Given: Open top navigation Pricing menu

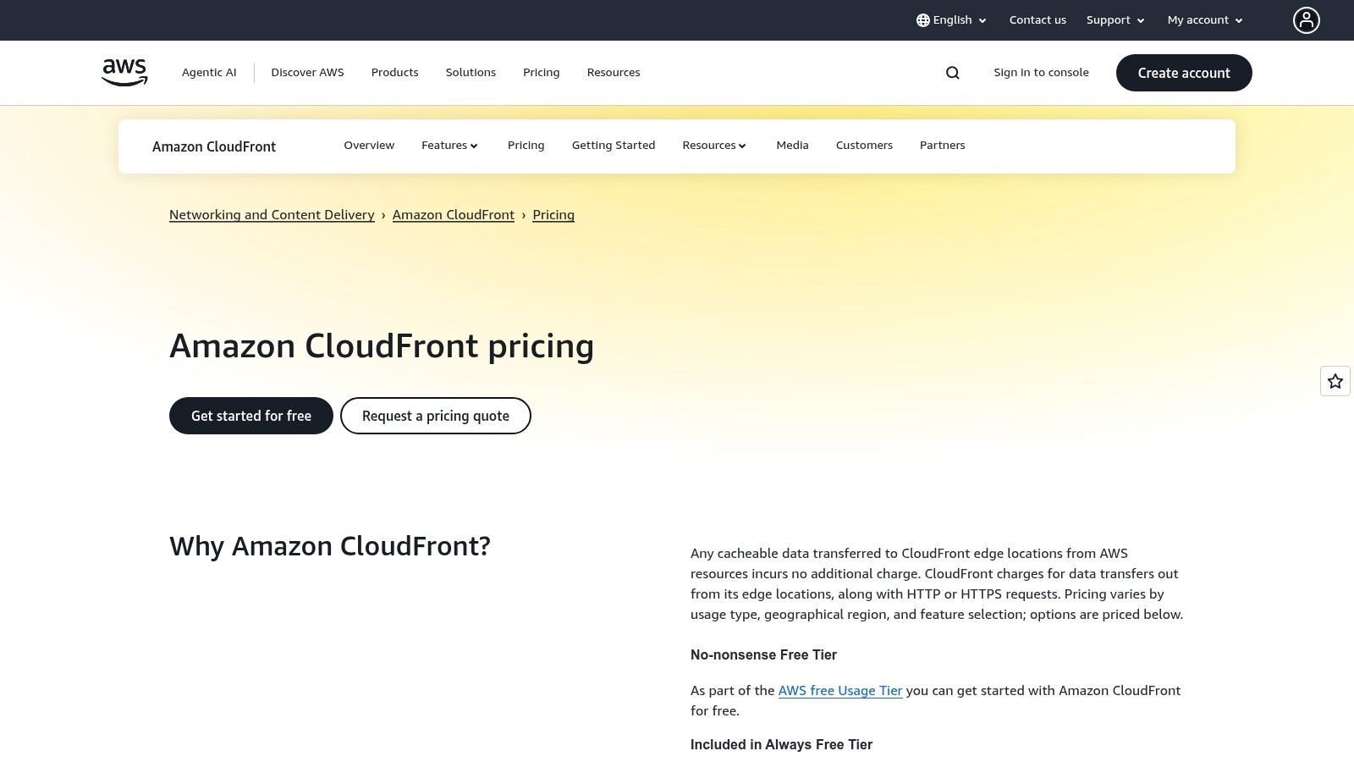Looking at the screenshot, I should click(541, 73).
